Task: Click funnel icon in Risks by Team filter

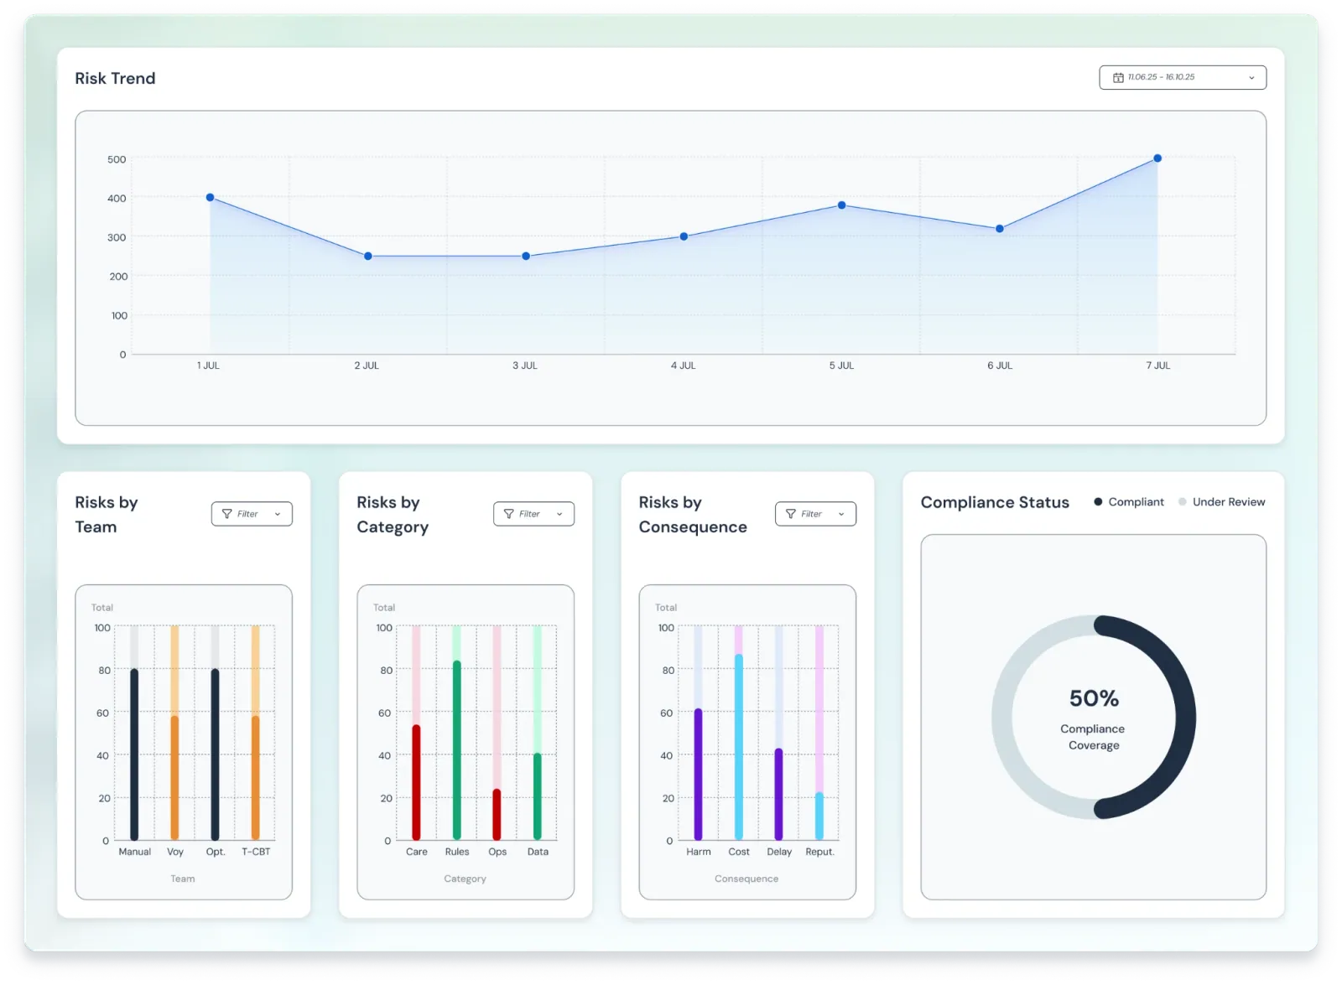Action: 226,514
